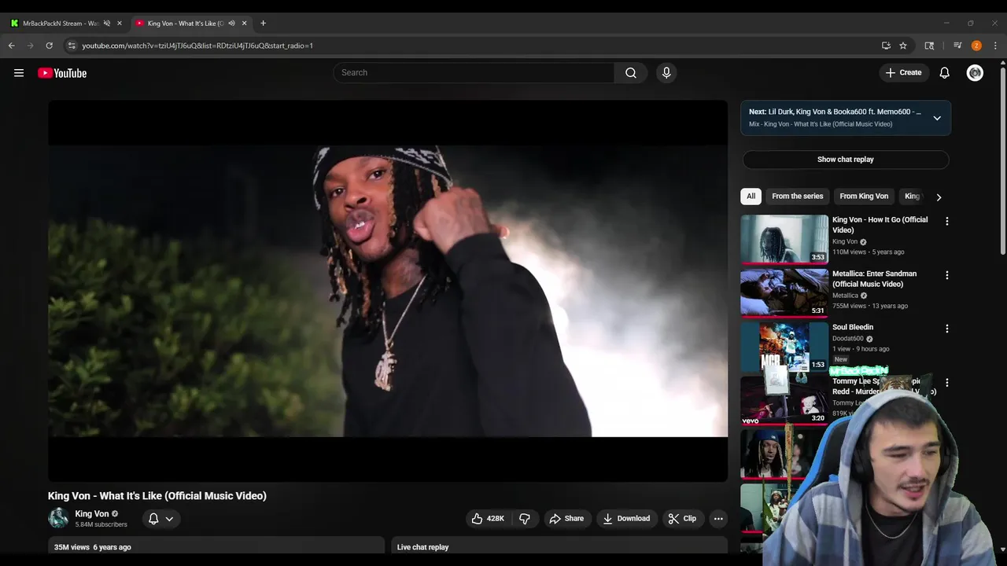Click the browser address bar URL
This screenshot has width=1007, height=566.
tap(197, 46)
